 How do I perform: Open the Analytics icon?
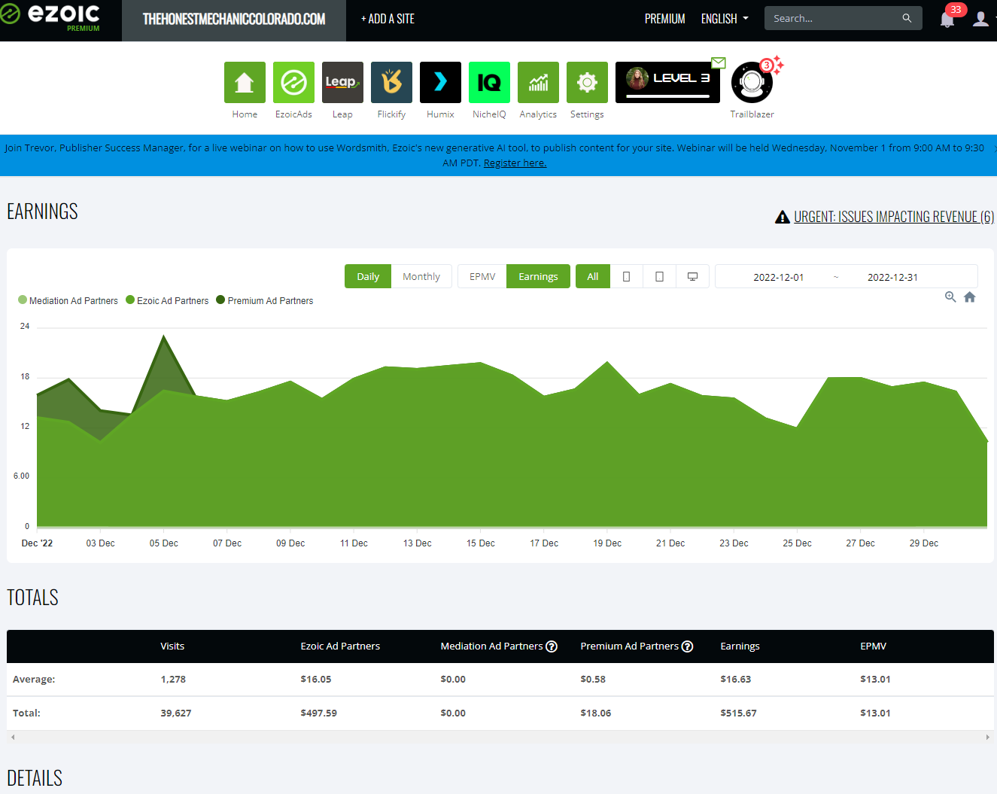pos(538,82)
